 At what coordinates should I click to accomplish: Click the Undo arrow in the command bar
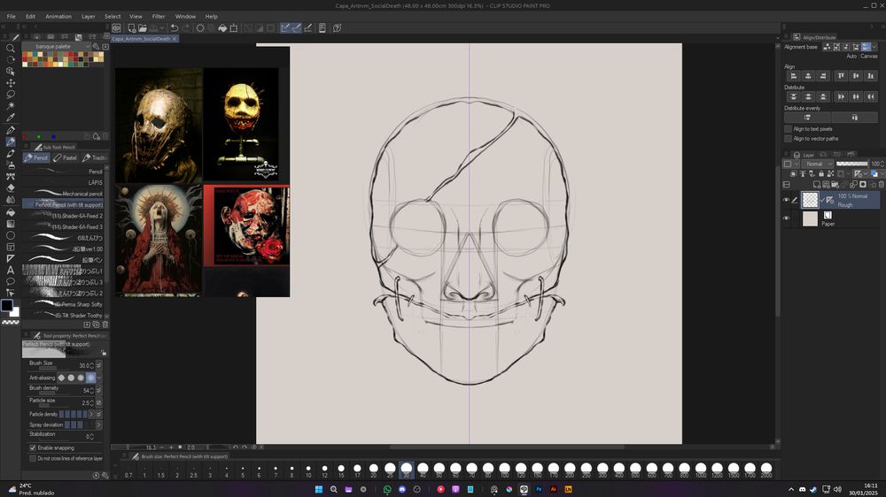(175, 28)
